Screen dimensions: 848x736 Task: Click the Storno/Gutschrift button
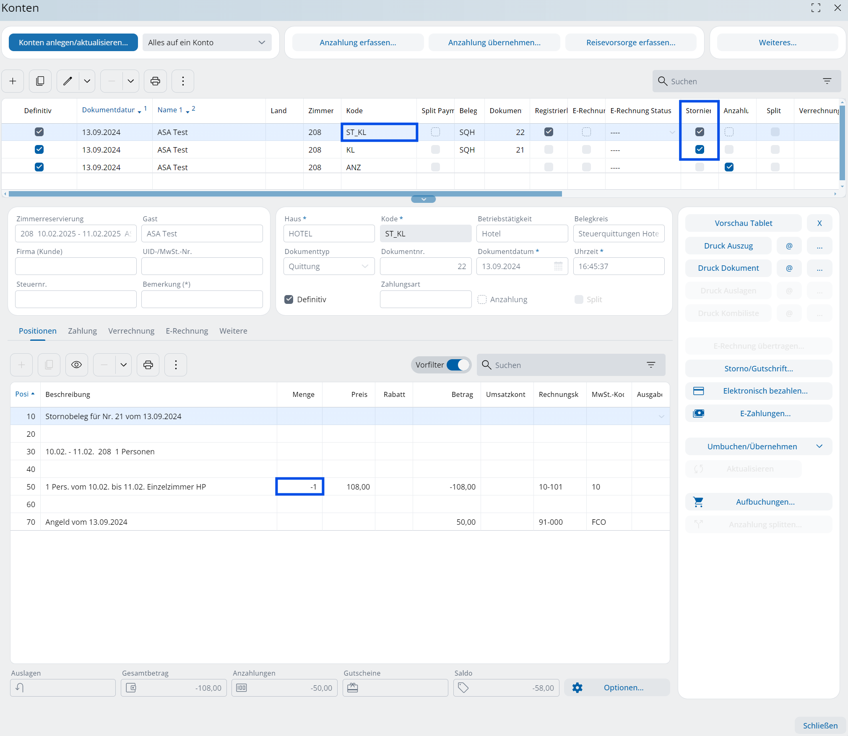tap(758, 368)
